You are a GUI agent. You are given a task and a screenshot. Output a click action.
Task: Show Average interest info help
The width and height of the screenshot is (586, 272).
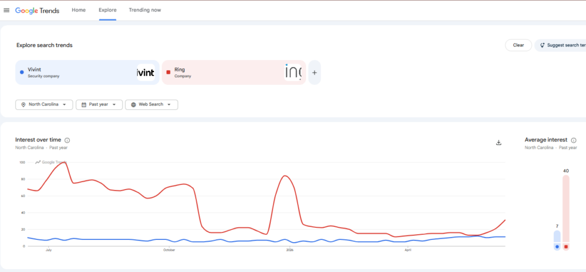(573, 140)
